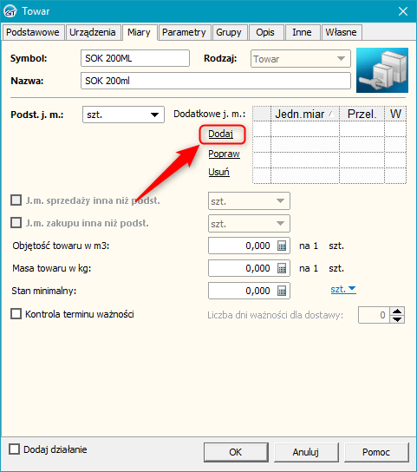Check the Dodaj działanie checkbox
This screenshot has width=417, height=472.
(14, 449)
